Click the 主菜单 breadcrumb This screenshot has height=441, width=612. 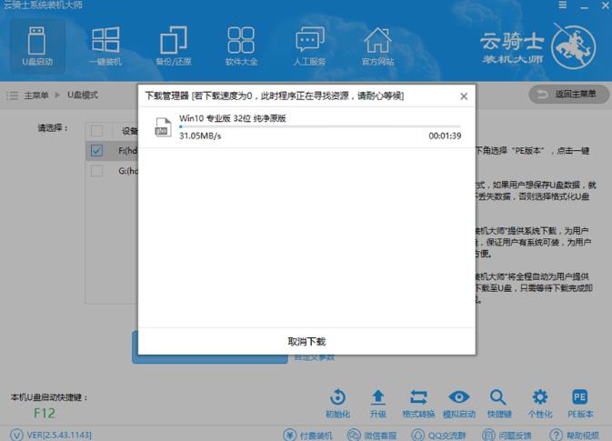click(36, 95)
